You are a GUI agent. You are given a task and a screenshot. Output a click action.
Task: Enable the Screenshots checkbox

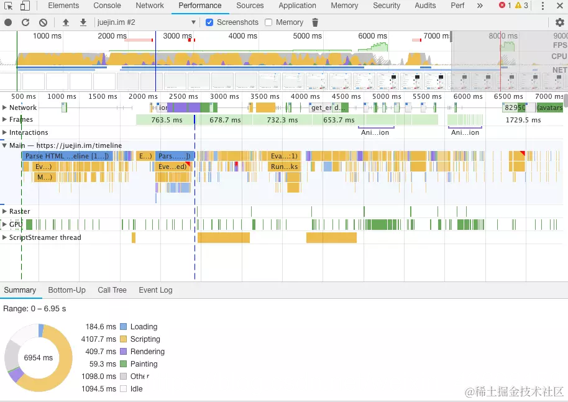coord(209,22)
